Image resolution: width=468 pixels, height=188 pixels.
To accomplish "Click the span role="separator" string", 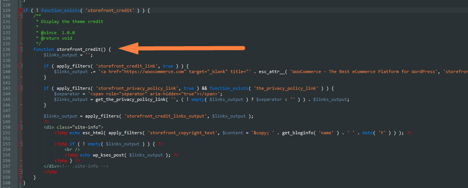I will pyautogui.click(x=154, y=94).
